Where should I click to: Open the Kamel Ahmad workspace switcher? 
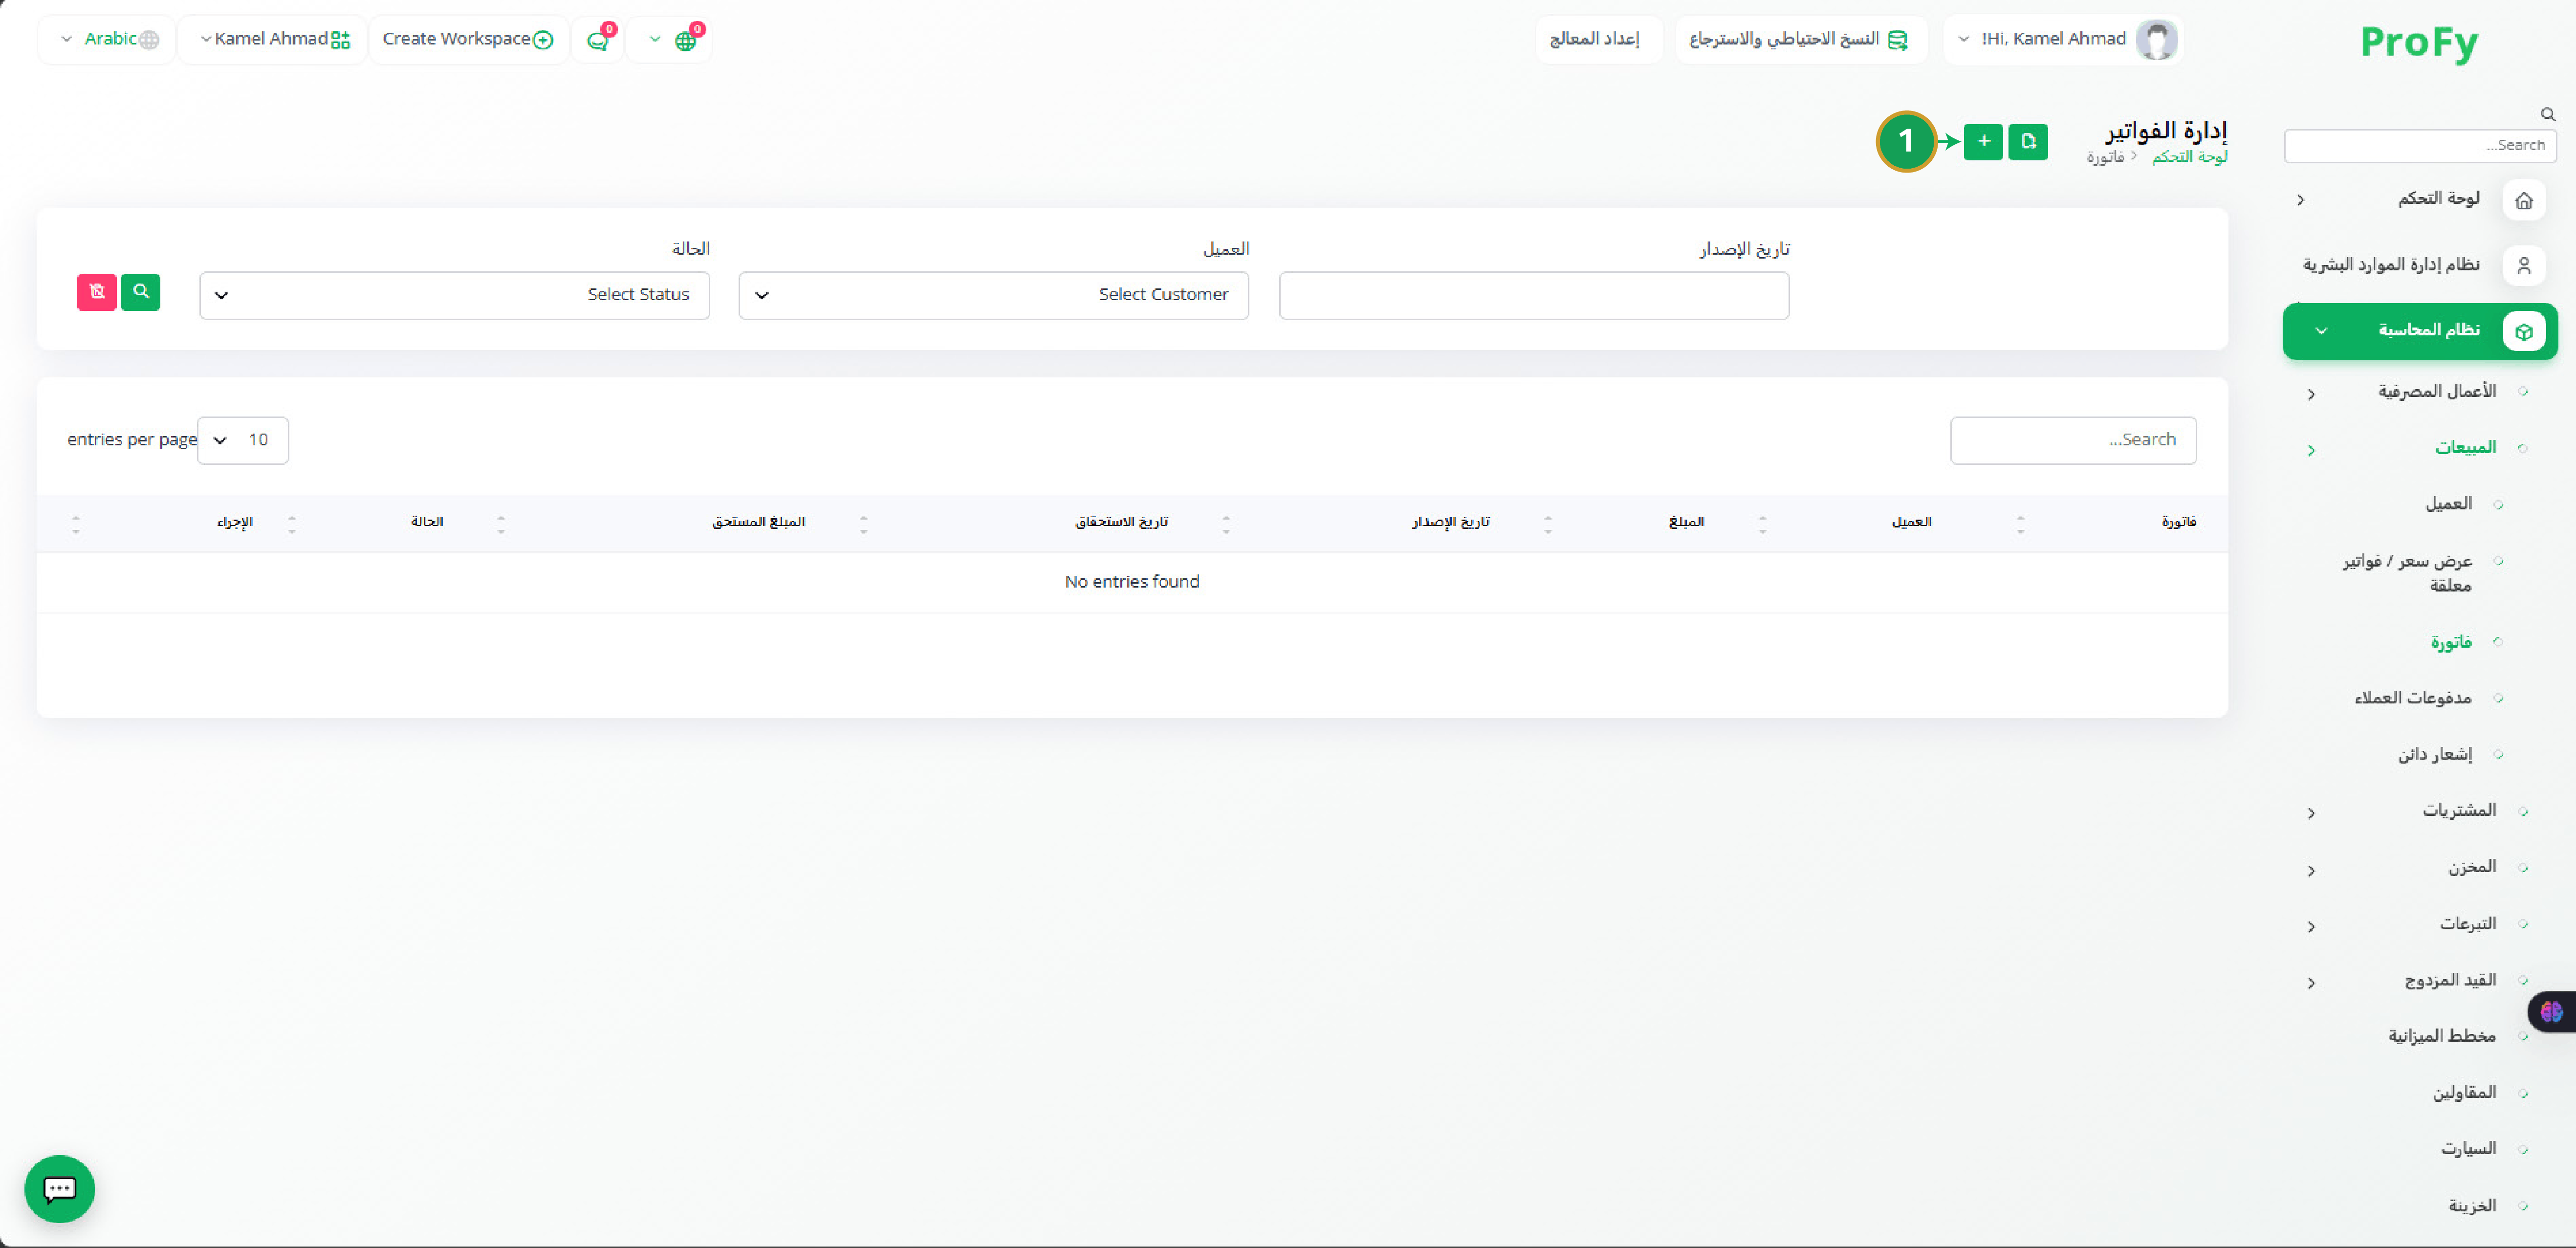tap(273, 40)
